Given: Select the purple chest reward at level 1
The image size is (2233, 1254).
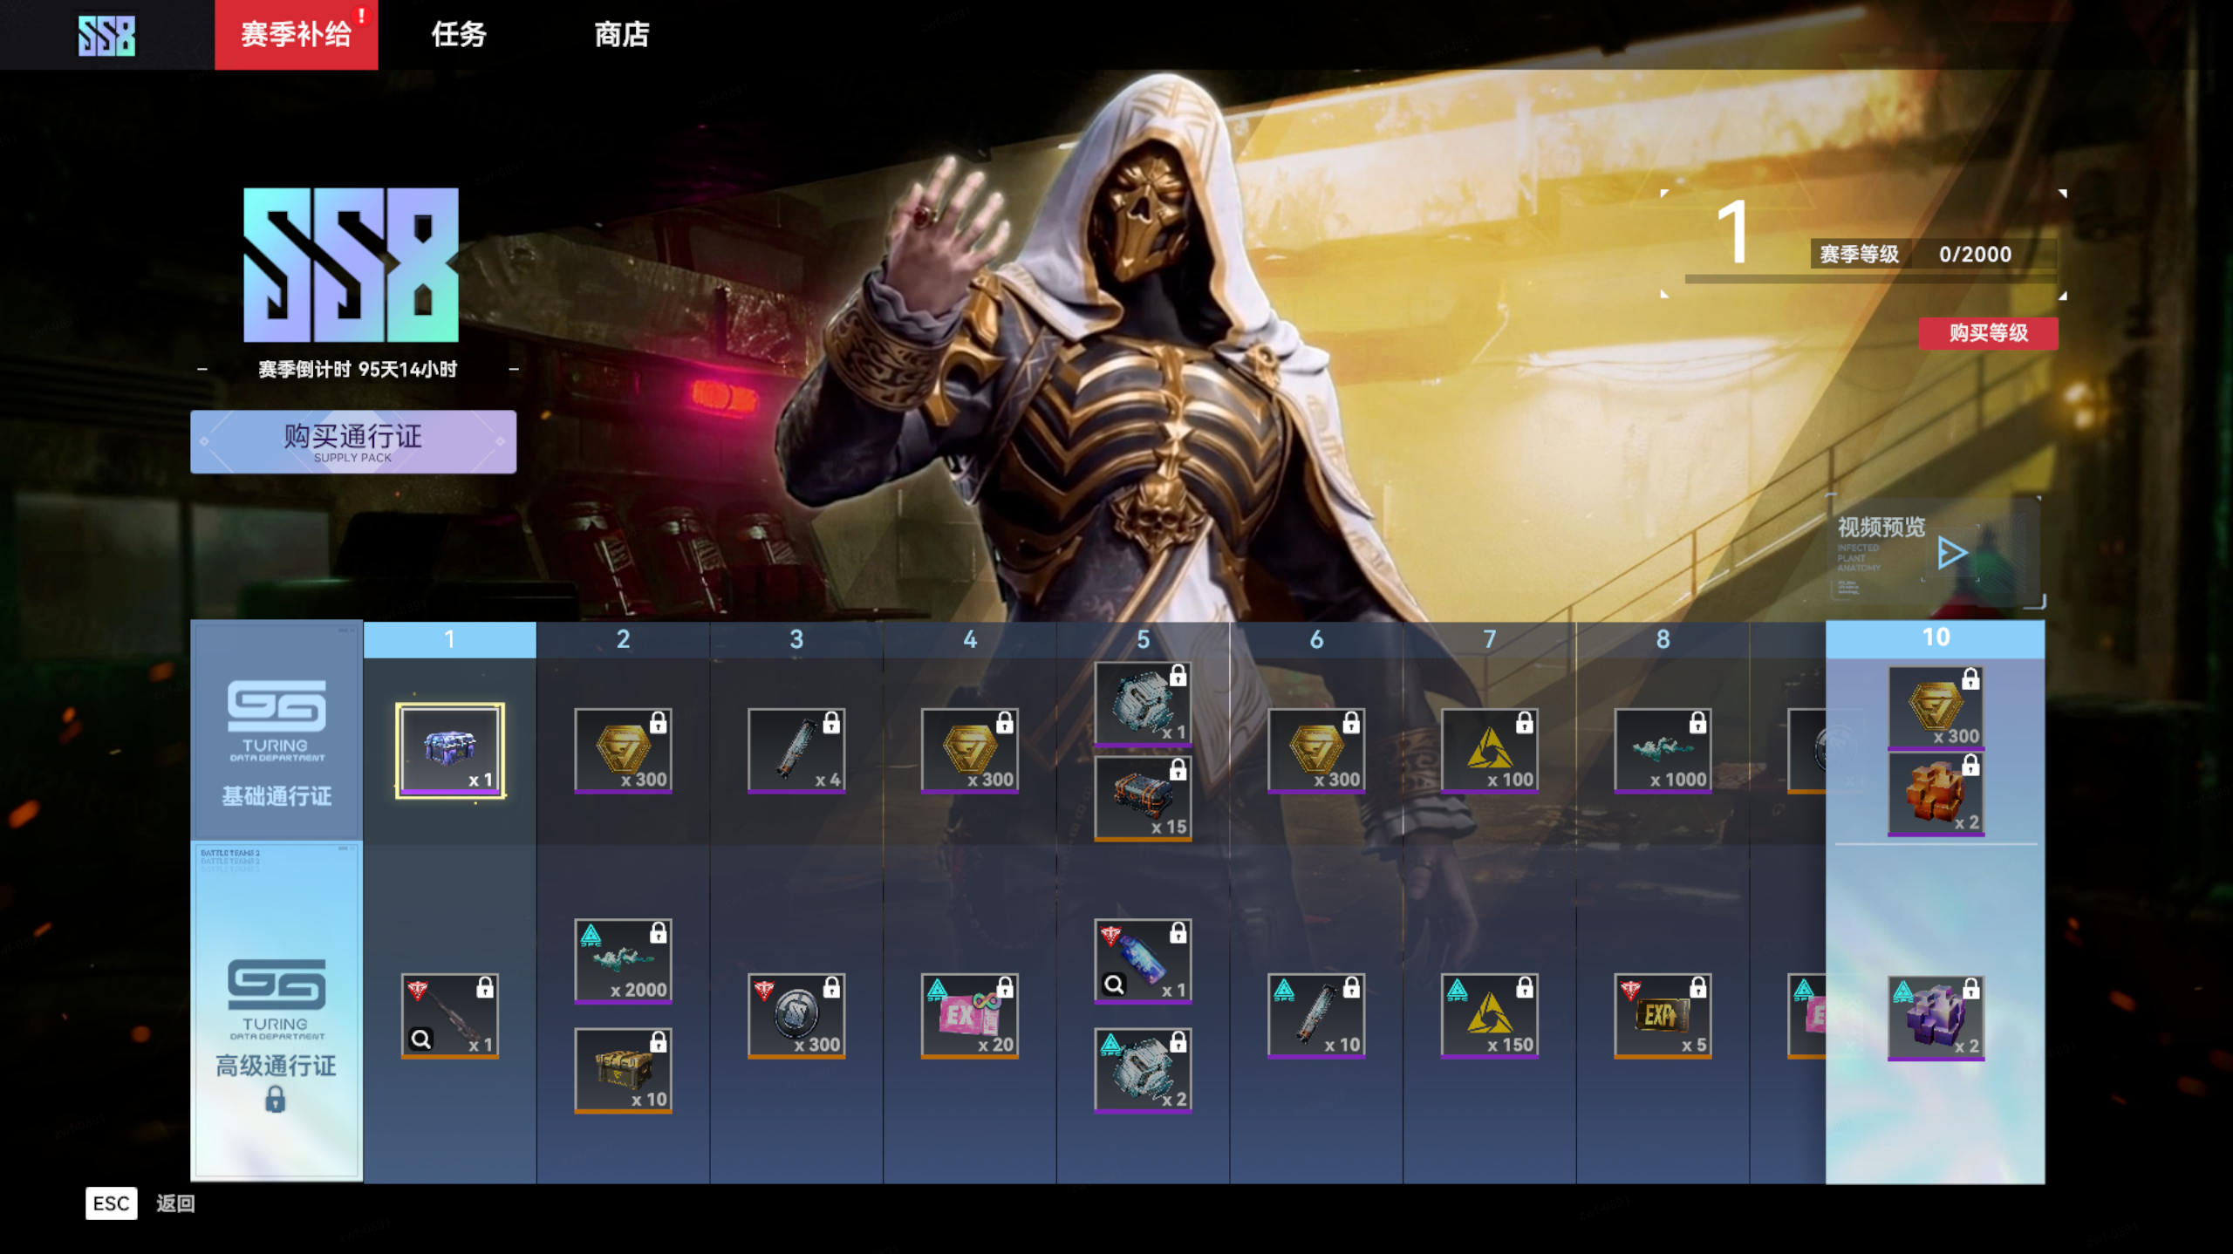Looking at the screenshot, I should (449, 750).
